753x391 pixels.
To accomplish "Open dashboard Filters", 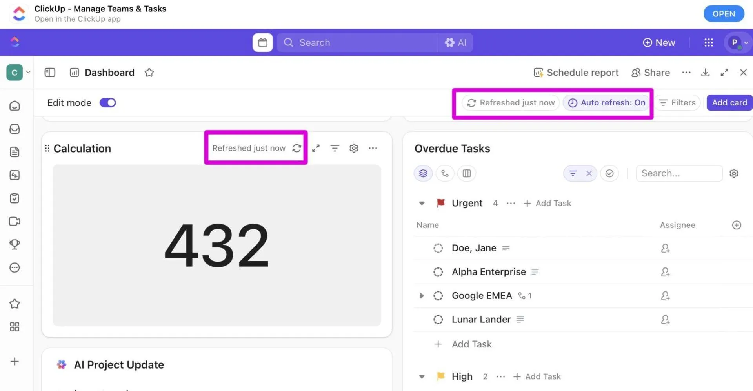I will tap(677, 103).
